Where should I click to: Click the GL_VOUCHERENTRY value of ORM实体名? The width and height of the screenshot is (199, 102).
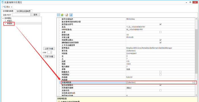pyautogui.click(x=135, y=29)
